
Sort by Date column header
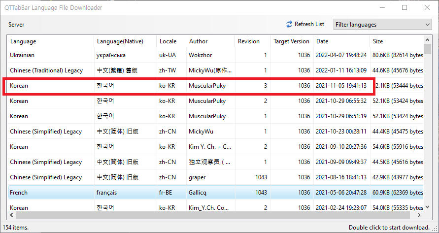point(341,41)
